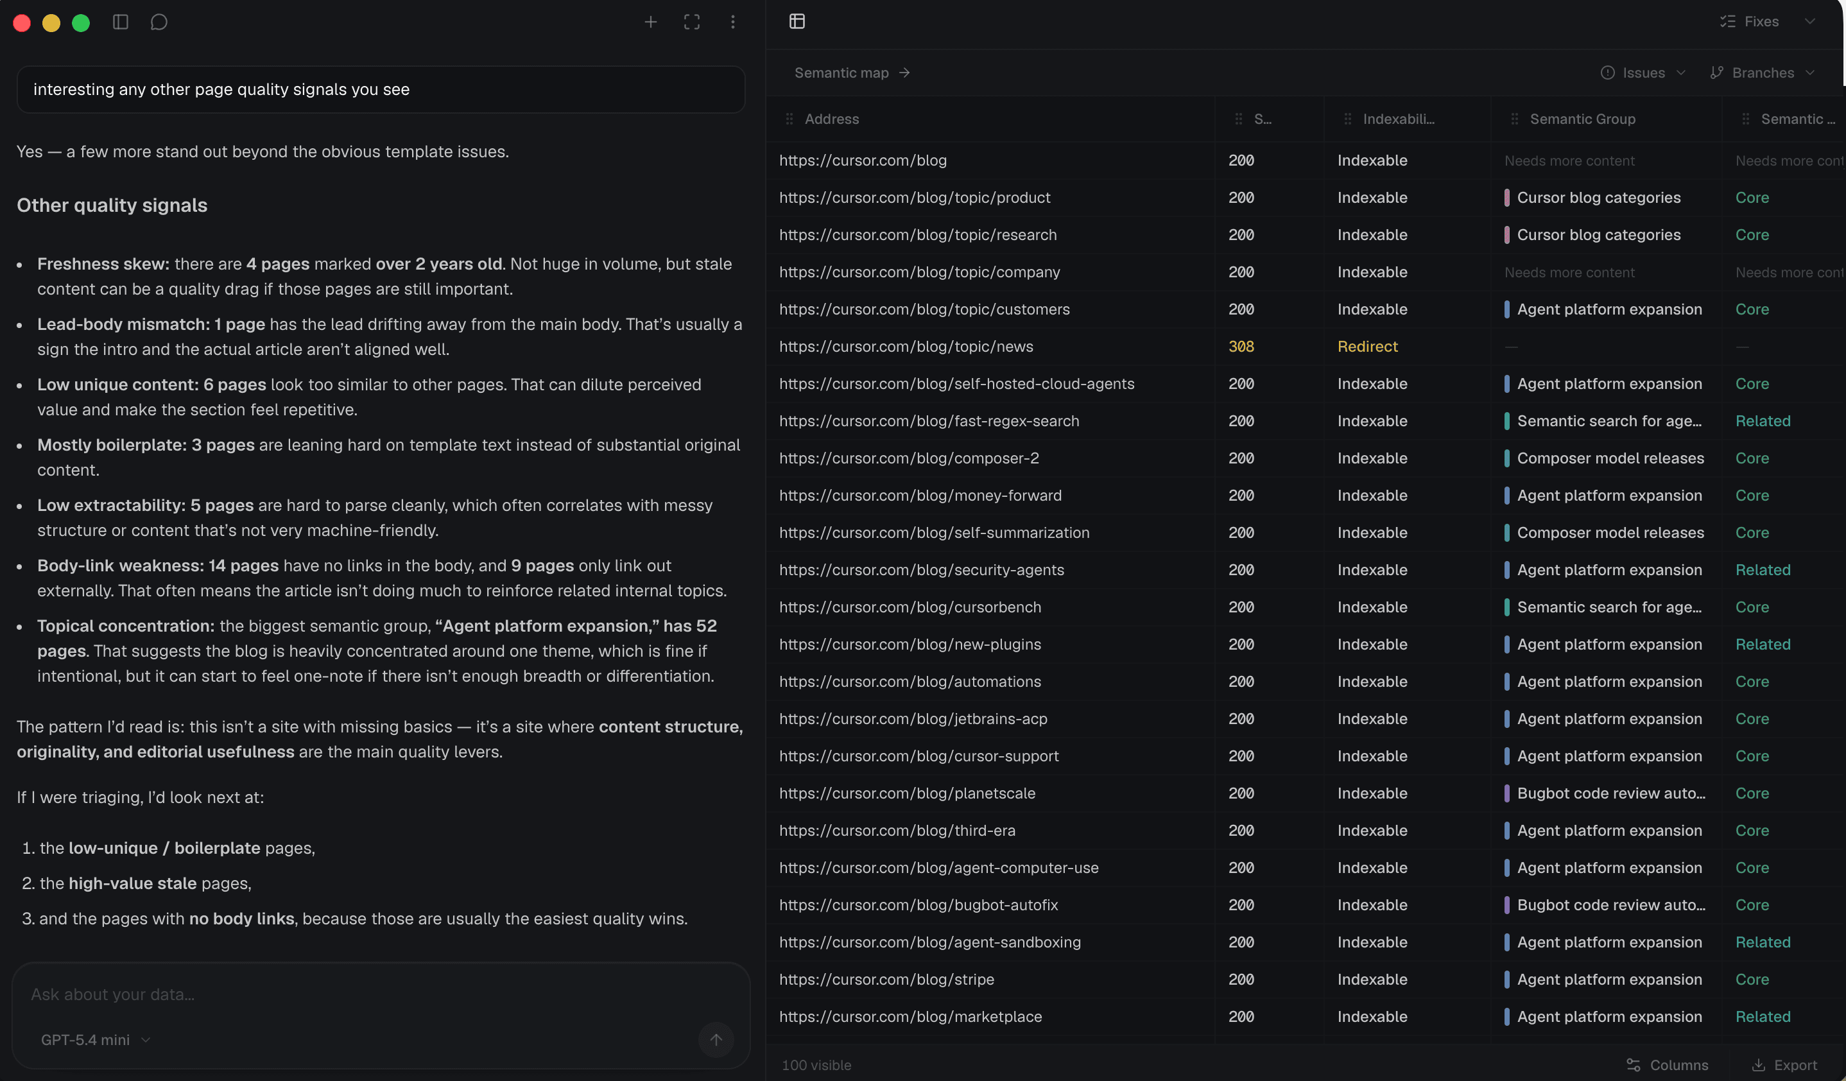Click the agent-computer-use address

(x=938, y=868)
